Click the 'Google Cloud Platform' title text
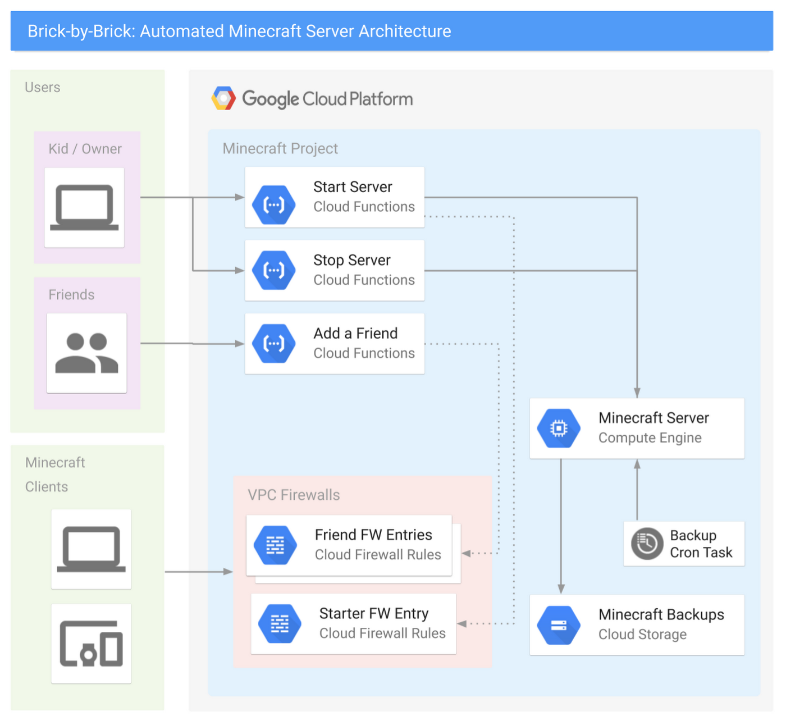This screenshot has height=725, width=786. pyautogui.click(x=327, y=99)
